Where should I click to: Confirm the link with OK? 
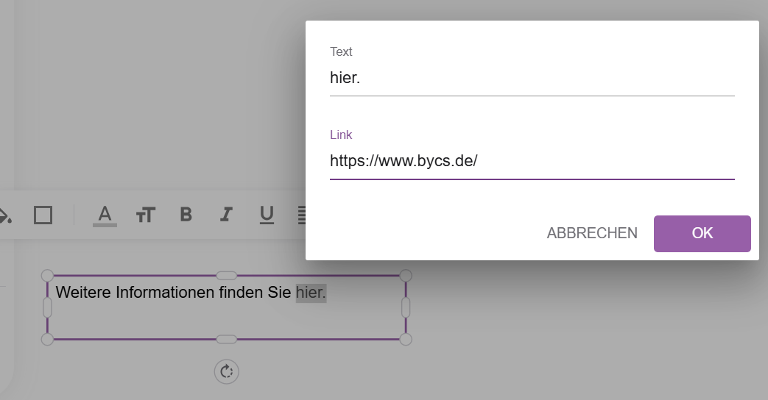coord(702,234)
